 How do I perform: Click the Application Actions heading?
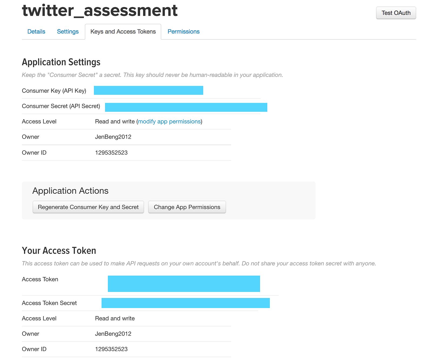click(70, 191)
